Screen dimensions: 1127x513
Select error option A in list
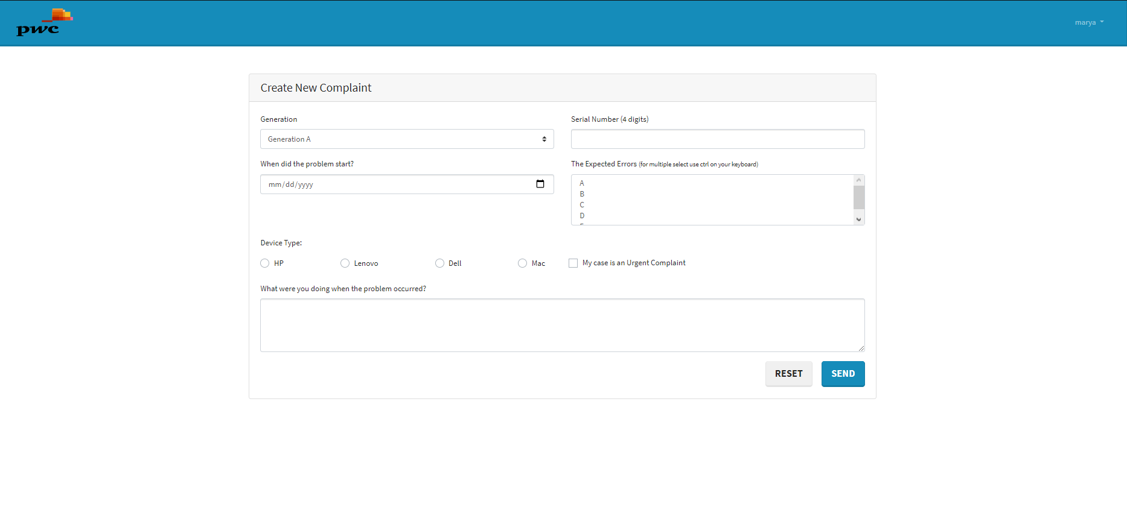(712, 183)
